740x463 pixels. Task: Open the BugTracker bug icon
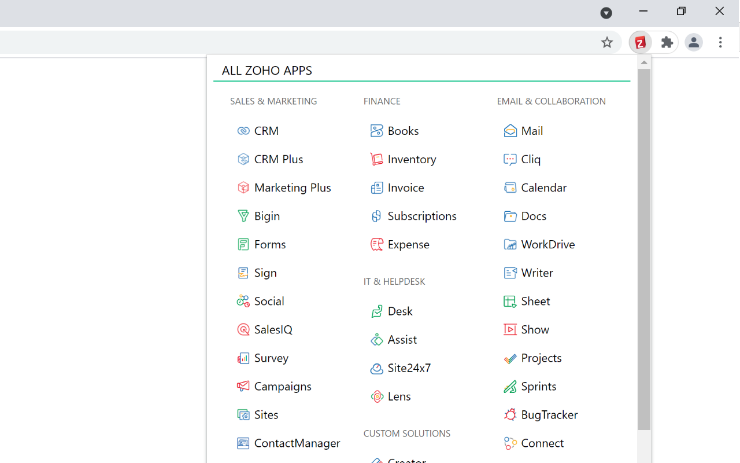coord(510,414)
